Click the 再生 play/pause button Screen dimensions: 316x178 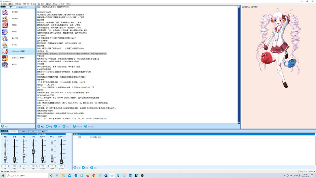pos(40,126)
